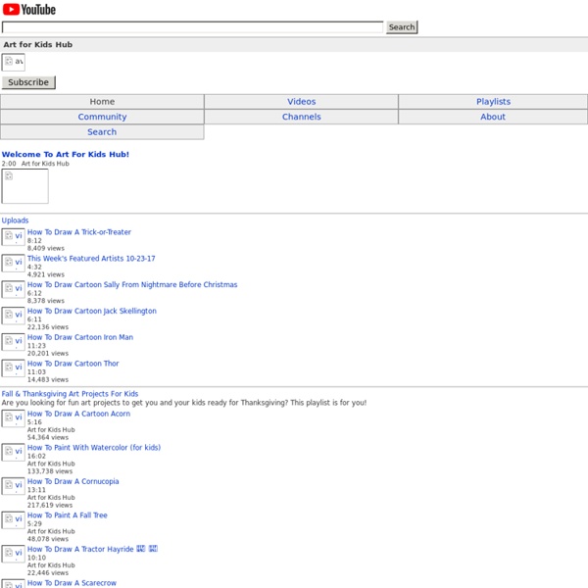Click the 54,364 views text
Screen dimensions: 588x588
pyautogui.click(x=48, y=437)
